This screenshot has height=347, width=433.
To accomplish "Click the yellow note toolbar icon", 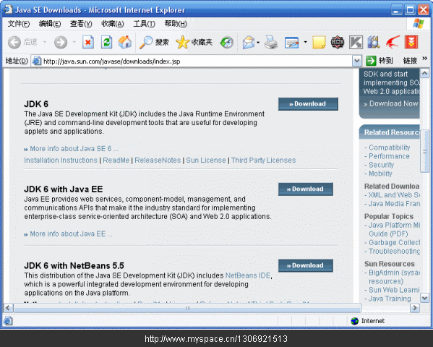I will pyautogui.click(x=319, y=42).
